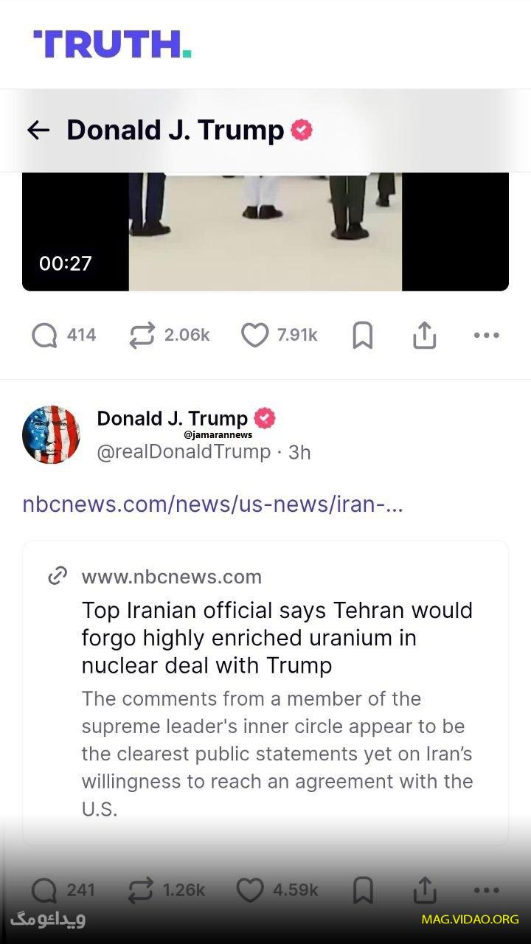Bookmark the video post

tap(362, 336)
